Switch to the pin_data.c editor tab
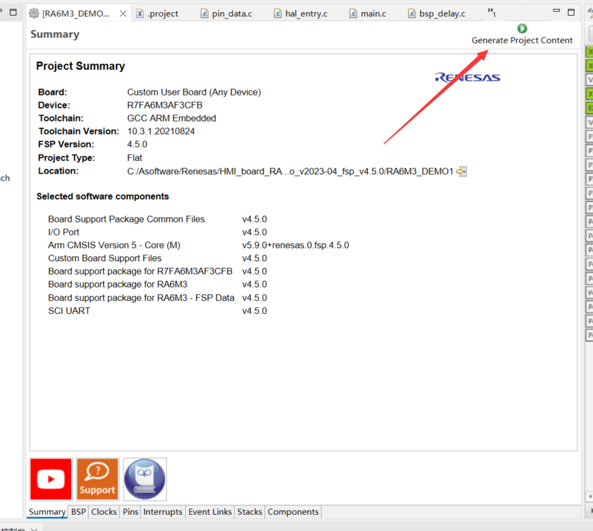 point(227,14)
